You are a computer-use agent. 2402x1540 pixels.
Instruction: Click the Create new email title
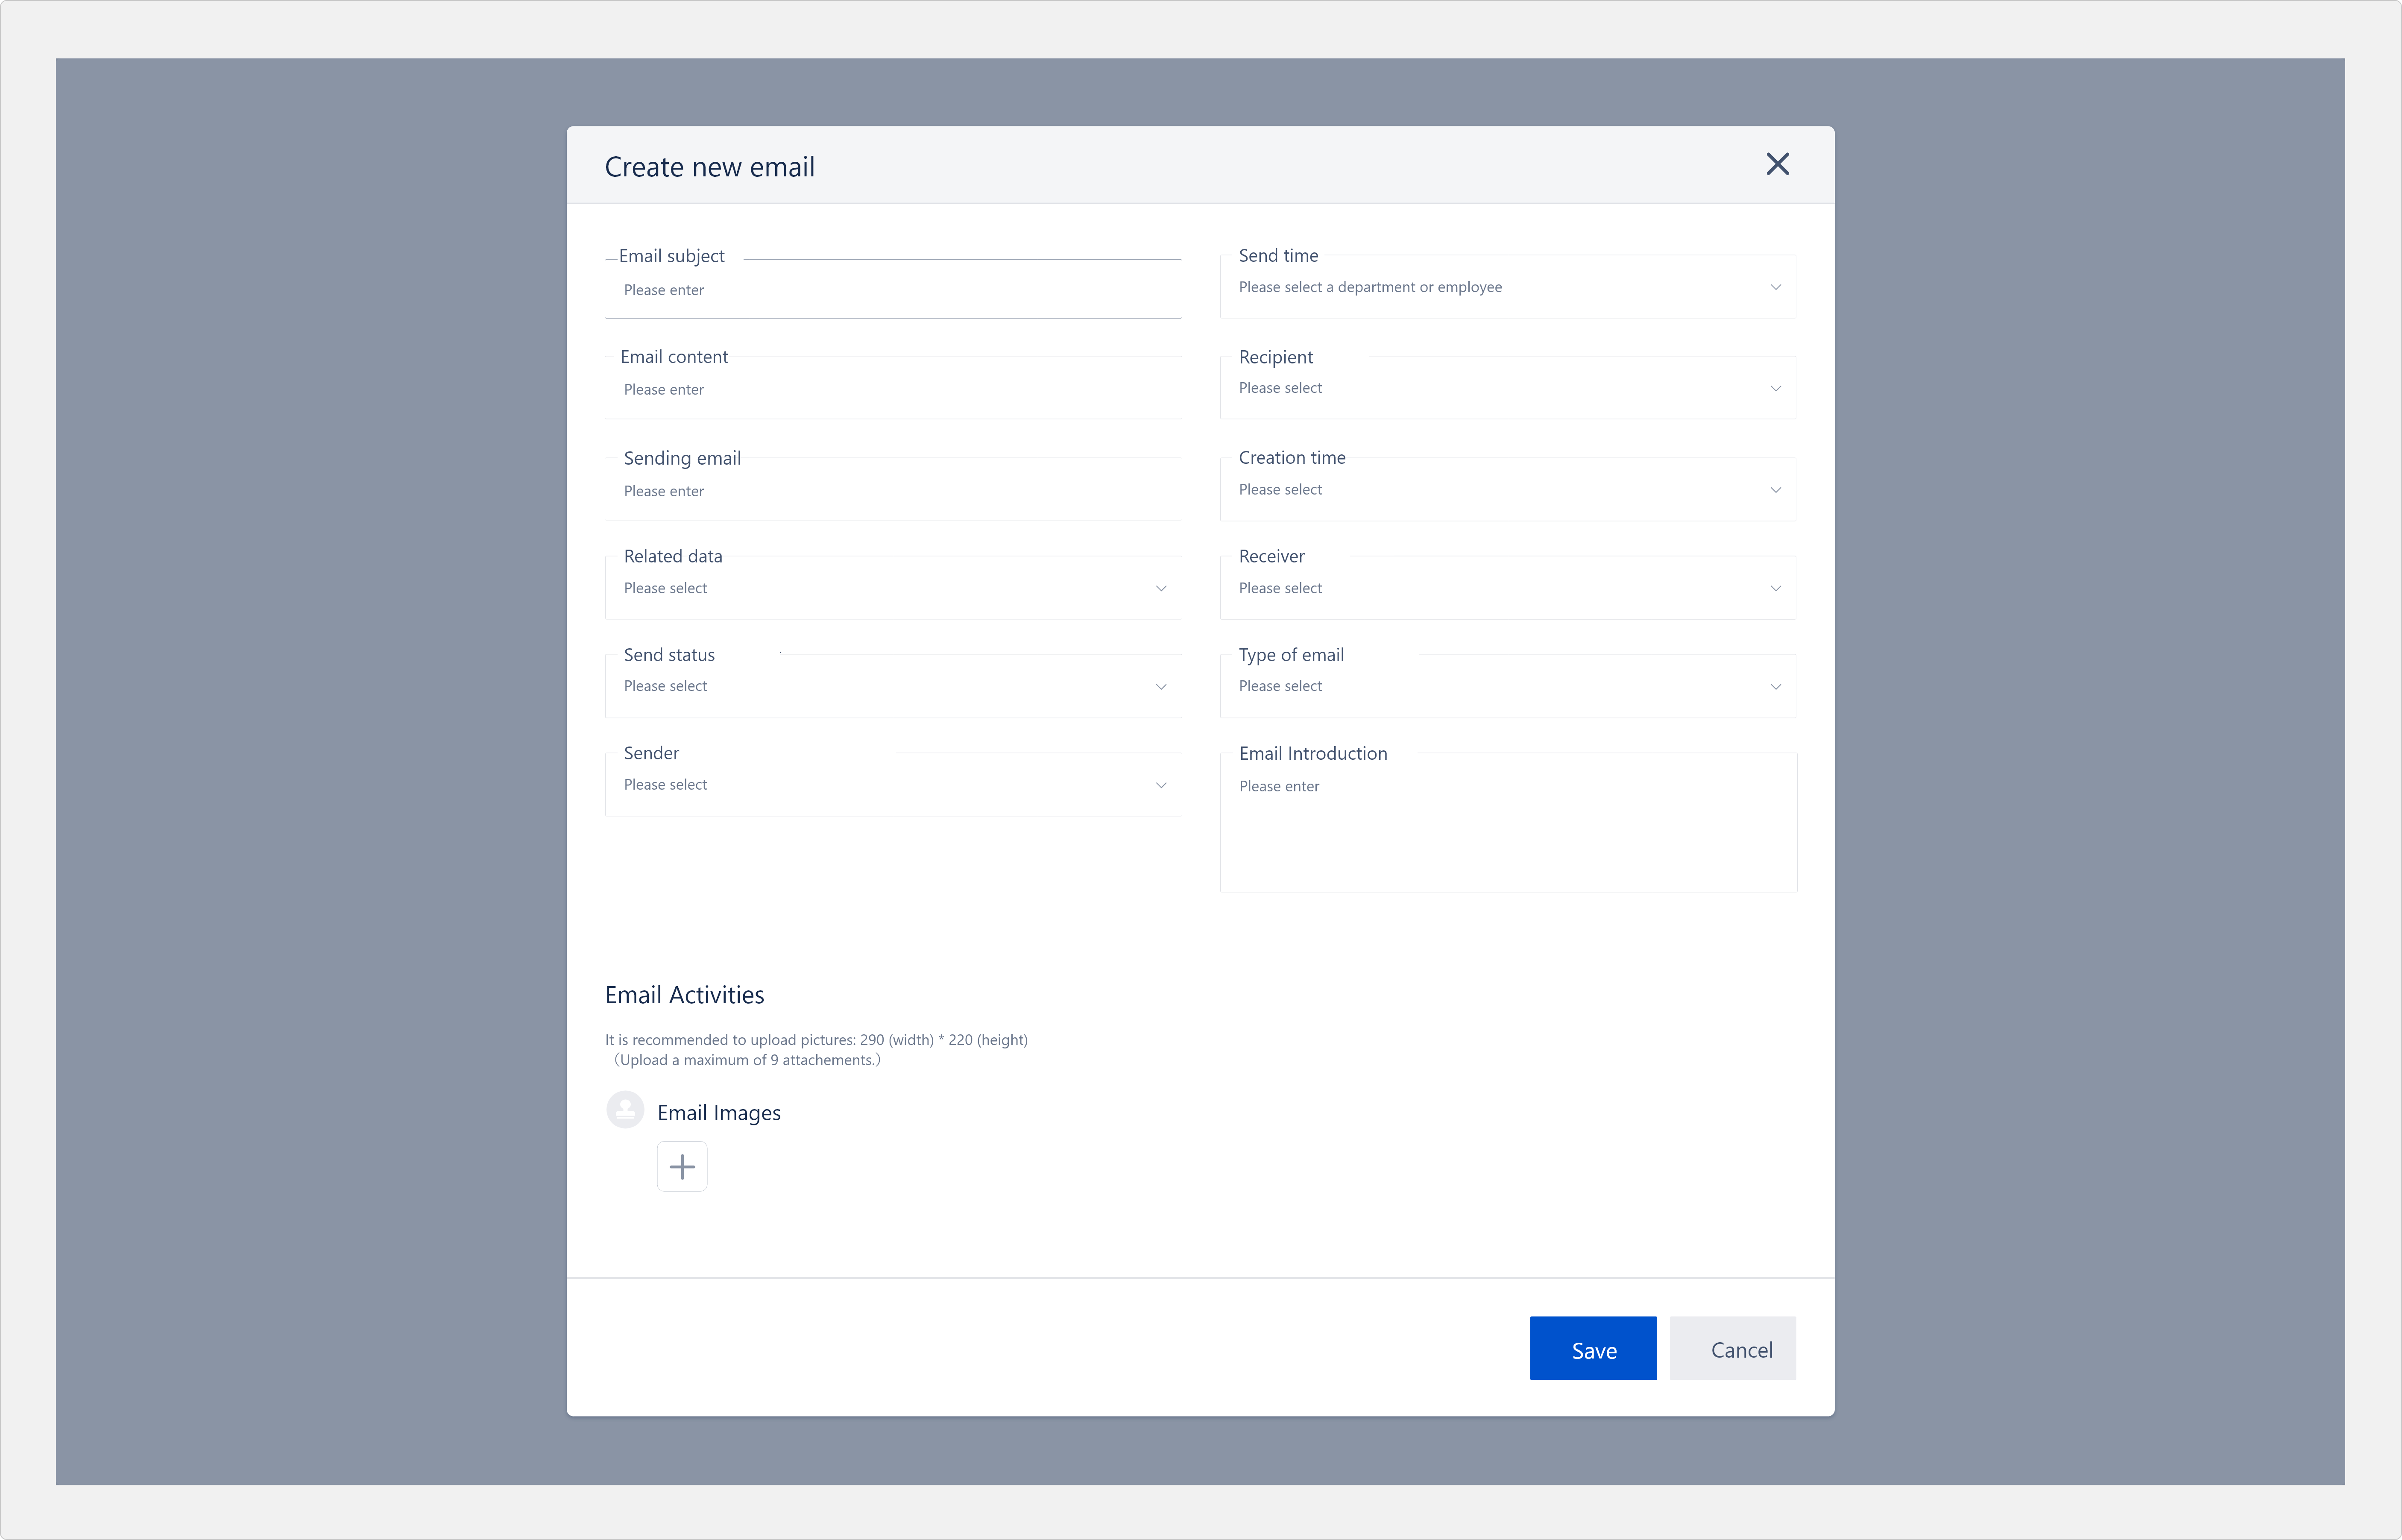coord(710,167)
